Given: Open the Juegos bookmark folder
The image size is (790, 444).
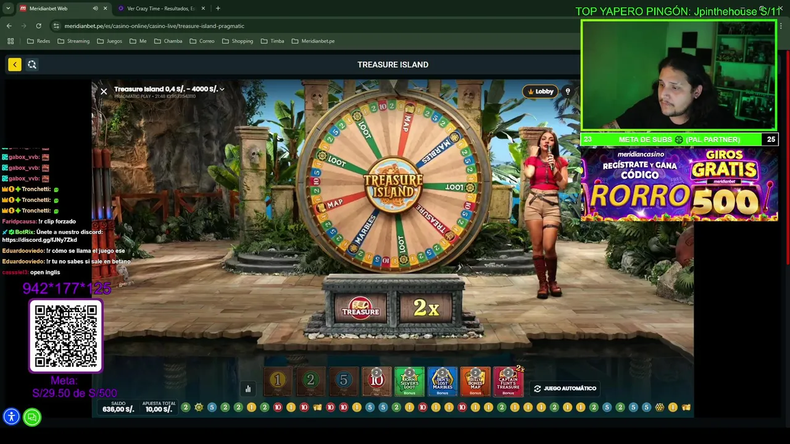Looking at the screenshot, I should click(109, 41).
